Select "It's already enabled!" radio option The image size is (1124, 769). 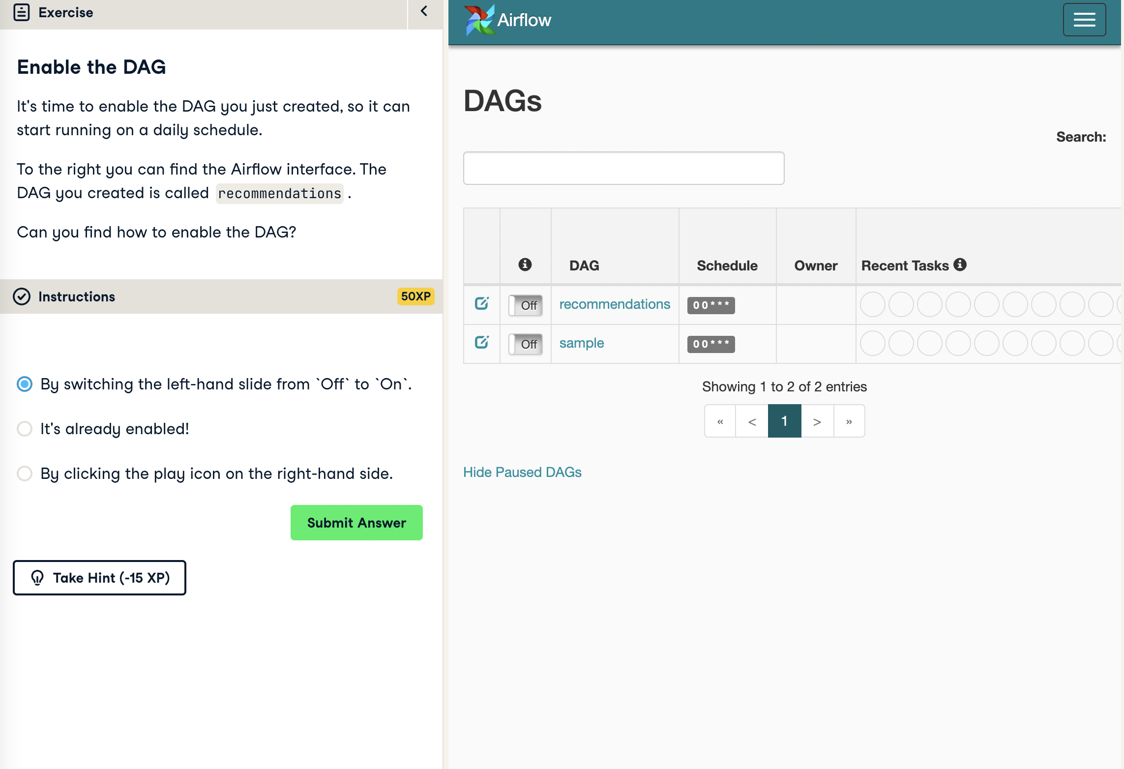[25, 429]
